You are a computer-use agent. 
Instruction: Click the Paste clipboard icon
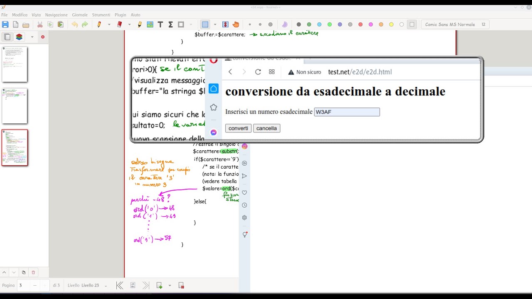[60, 25]
